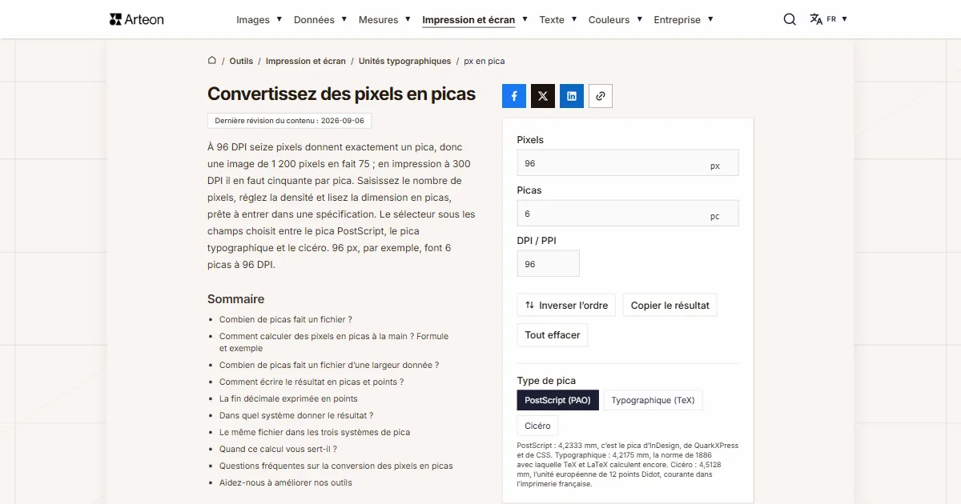Open 'Quand ce calcul vous sert-il ?' link
Viewport: 961px width, 504px height.
[278, 449]
